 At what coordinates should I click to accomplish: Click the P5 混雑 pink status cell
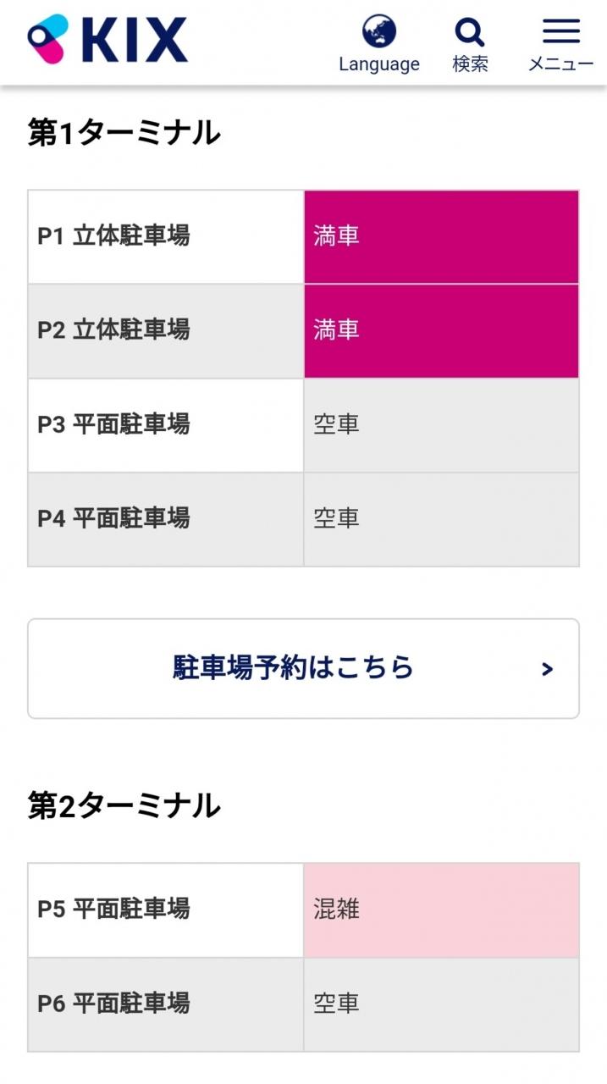click(x=441, y=910)
